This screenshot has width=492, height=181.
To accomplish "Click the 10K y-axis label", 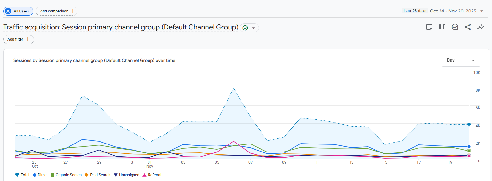I will point(477,73).
